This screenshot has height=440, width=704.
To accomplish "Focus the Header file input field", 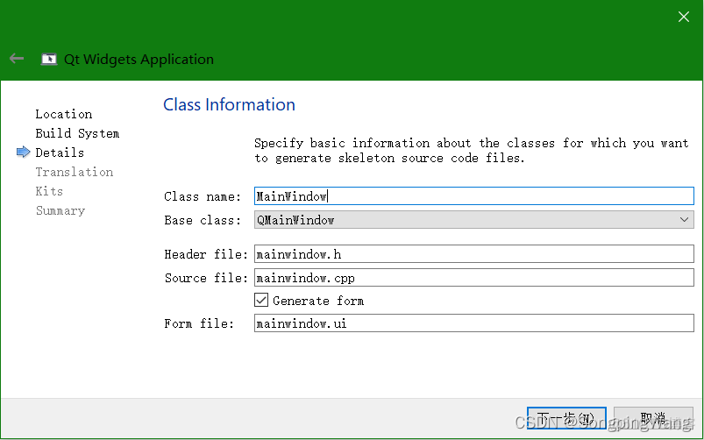I will click(x=473, y=254).
